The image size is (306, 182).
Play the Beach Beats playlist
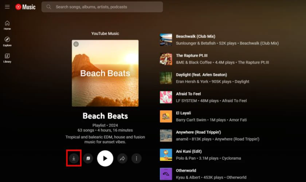(x=105, y=158)
